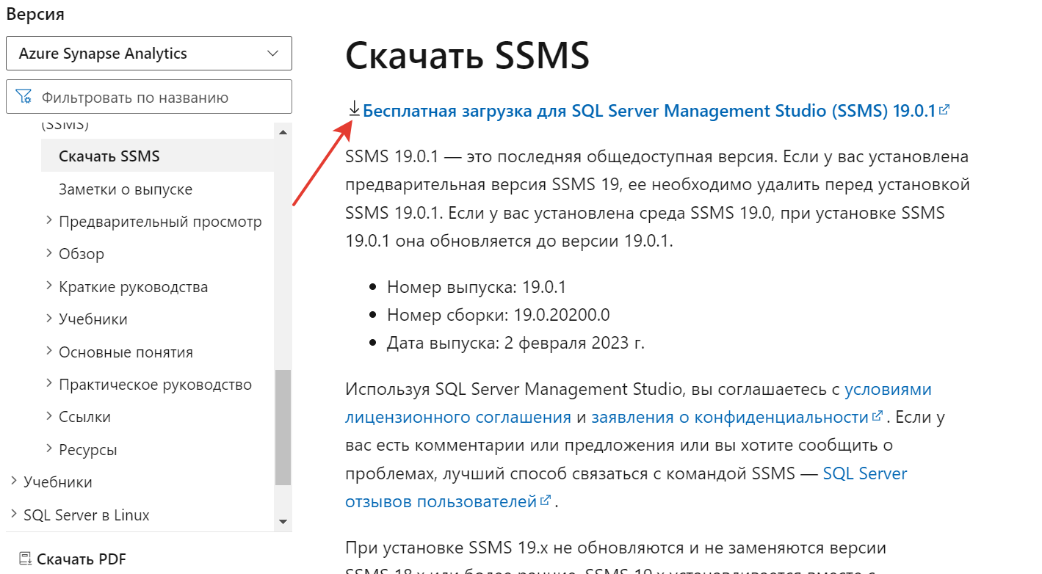
Task: Click the external link icon after SSMS 19.0.1
Action: (x=944, y=109)
